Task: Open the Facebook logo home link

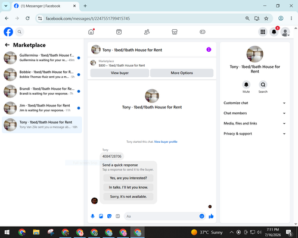Action: (8, 32)
